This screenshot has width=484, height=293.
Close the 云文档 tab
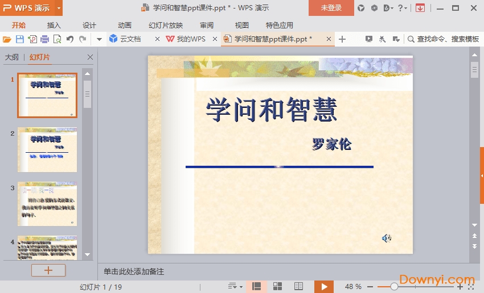[x=157, y=39]
